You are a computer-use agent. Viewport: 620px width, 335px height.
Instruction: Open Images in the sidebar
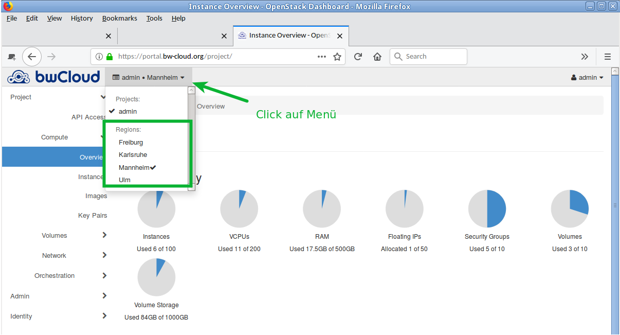(96, 196)
